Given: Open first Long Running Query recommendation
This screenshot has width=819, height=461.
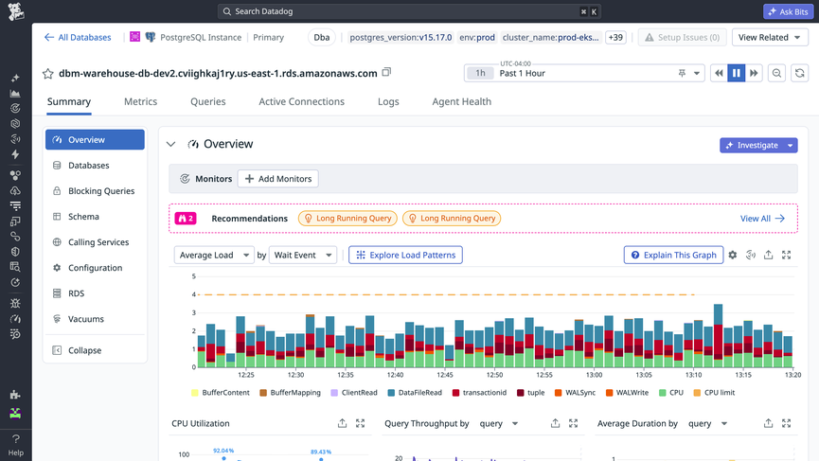Looking at the screenshot, I should pos(347,219).
